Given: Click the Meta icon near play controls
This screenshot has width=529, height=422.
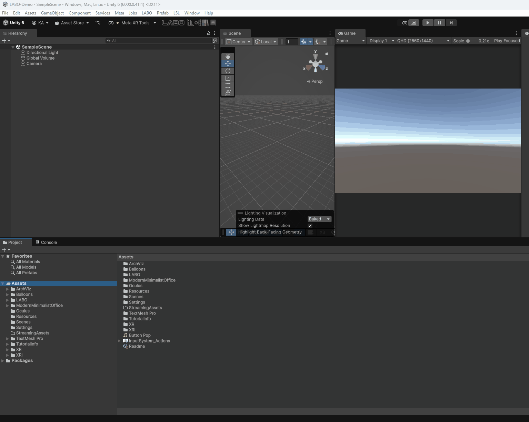Looking at the screenshot, I should click(405, 23).
